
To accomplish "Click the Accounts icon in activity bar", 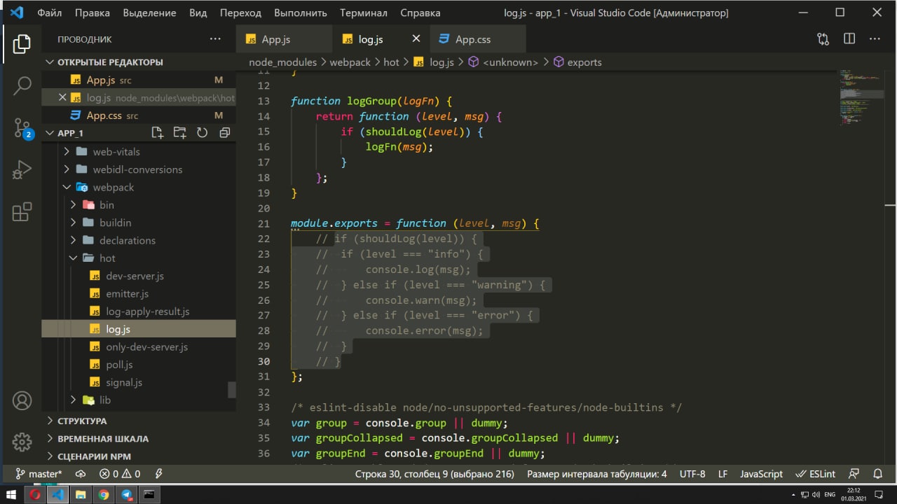I will point(22,401).
